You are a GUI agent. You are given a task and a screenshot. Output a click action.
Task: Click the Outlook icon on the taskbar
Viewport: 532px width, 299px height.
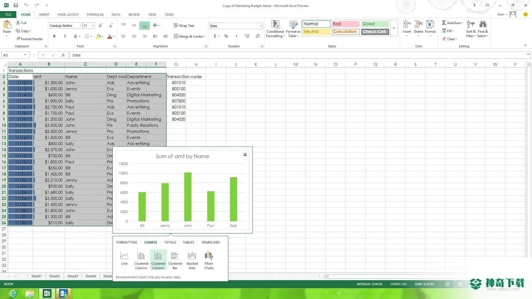tap(63, 293)
